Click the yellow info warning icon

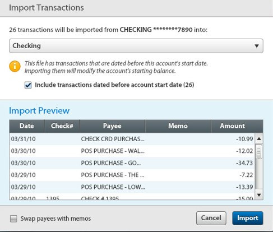point(15,67)
